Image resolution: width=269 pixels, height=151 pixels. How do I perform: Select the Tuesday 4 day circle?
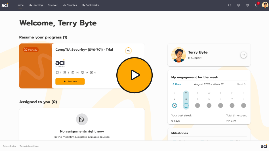click(x=197, y=105)
